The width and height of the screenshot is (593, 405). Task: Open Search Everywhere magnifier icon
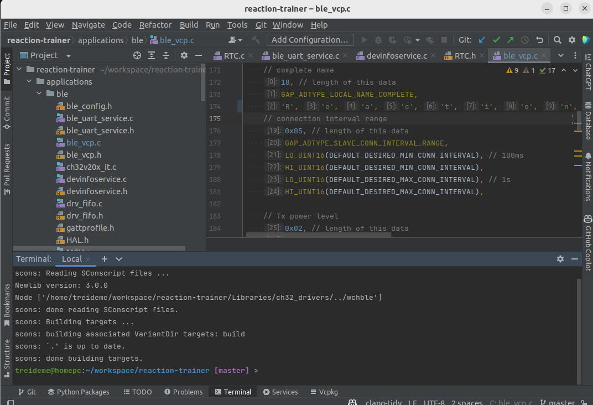[x=558, y=40]
